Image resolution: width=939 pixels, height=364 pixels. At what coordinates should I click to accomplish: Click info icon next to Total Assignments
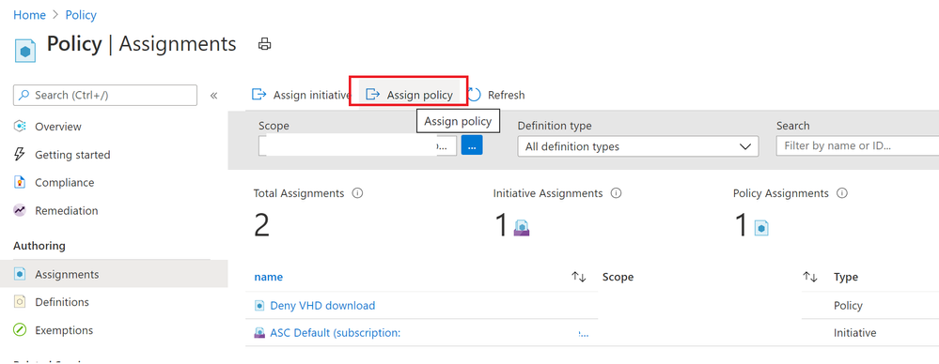357,193
